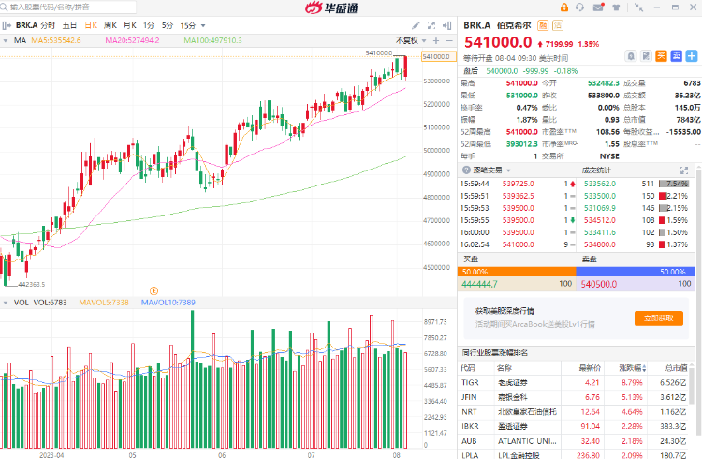Viewport: 702px width, 459px height.
Task: Click the blue 卖 sell icon
Action: click(x=677, y=56)
